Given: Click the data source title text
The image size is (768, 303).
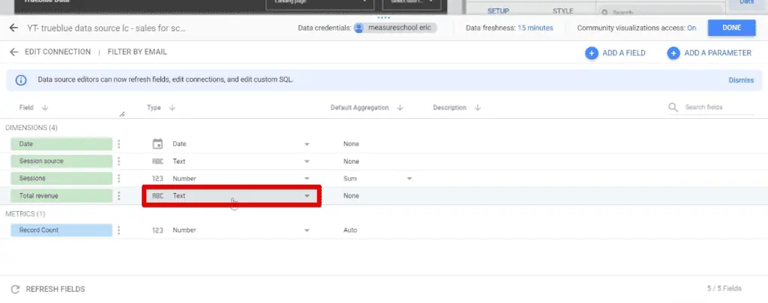Looking at the screenshot, I should pos(106,28).
